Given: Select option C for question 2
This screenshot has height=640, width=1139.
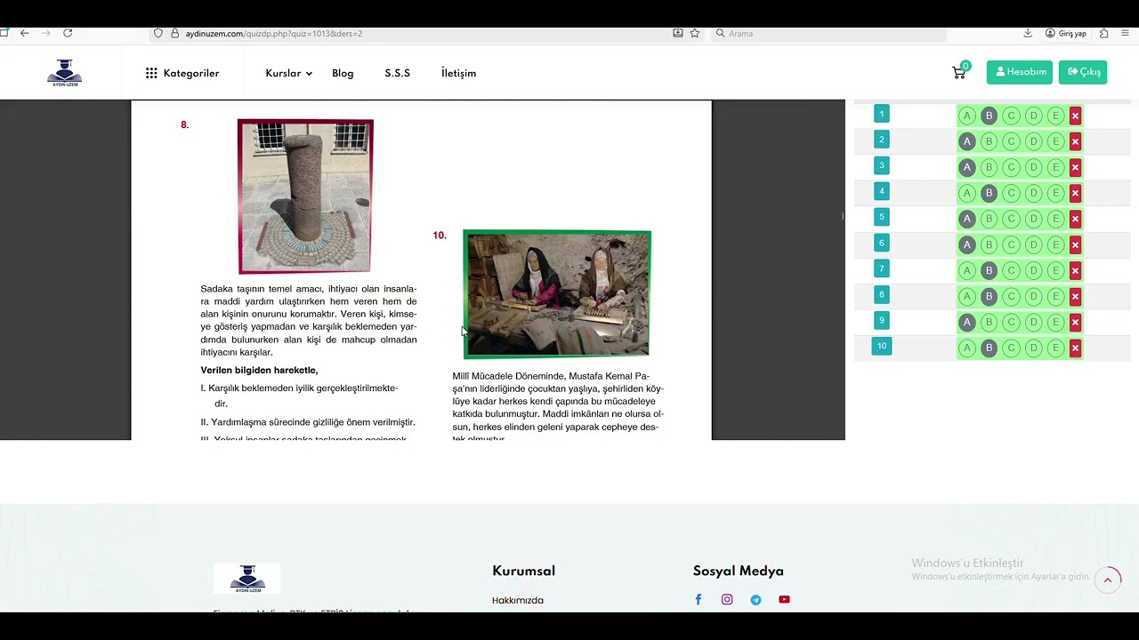Looking at the screenshot, I should [x=1011, y=141].
